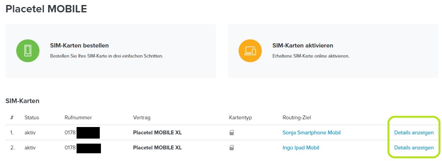
Task: Open the Sonja Smartphone Mobil routing target
Action: point(311,133)
